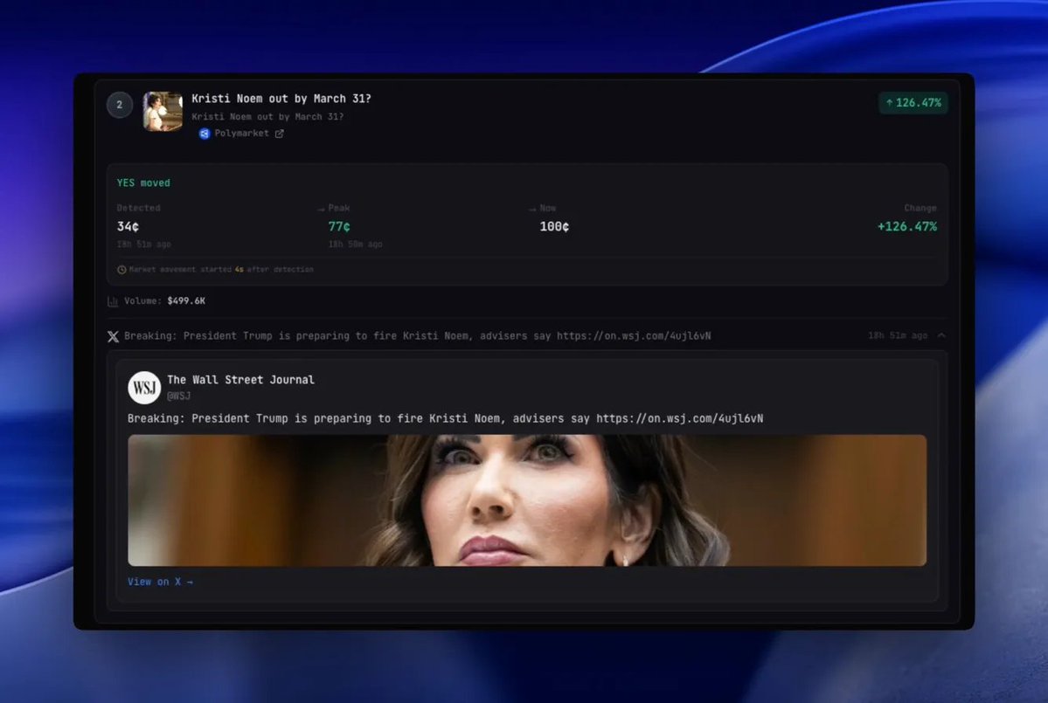
Task: Click the 18h 51m ago timestamp on headline row
Action: pyautogui.click(x=898, y=336)
